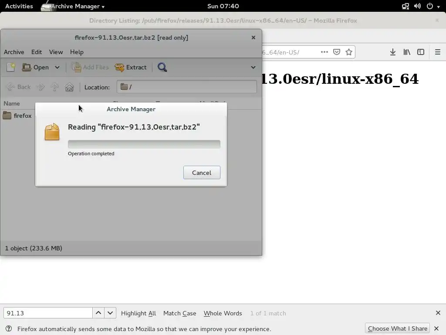Click the New Archive icon in toolbar

[11, 67]
